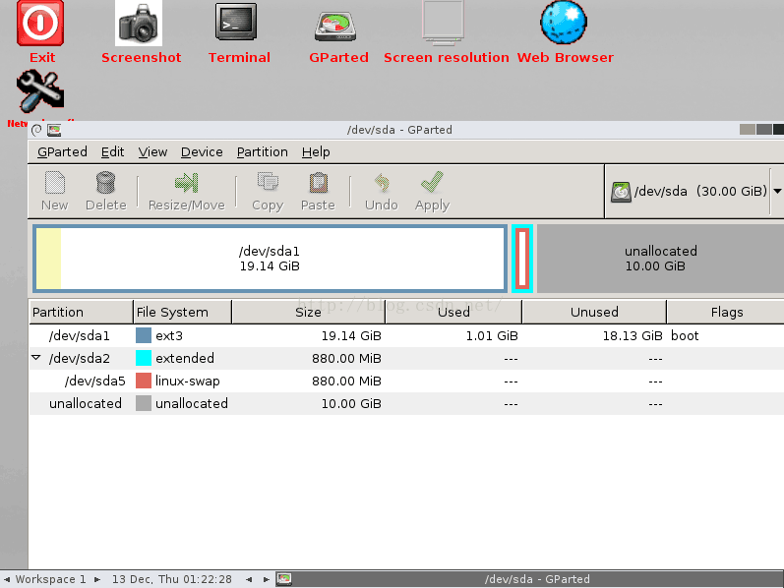The image size is (784, 588).
Task: Open the View menu
Action: point(152,152)
